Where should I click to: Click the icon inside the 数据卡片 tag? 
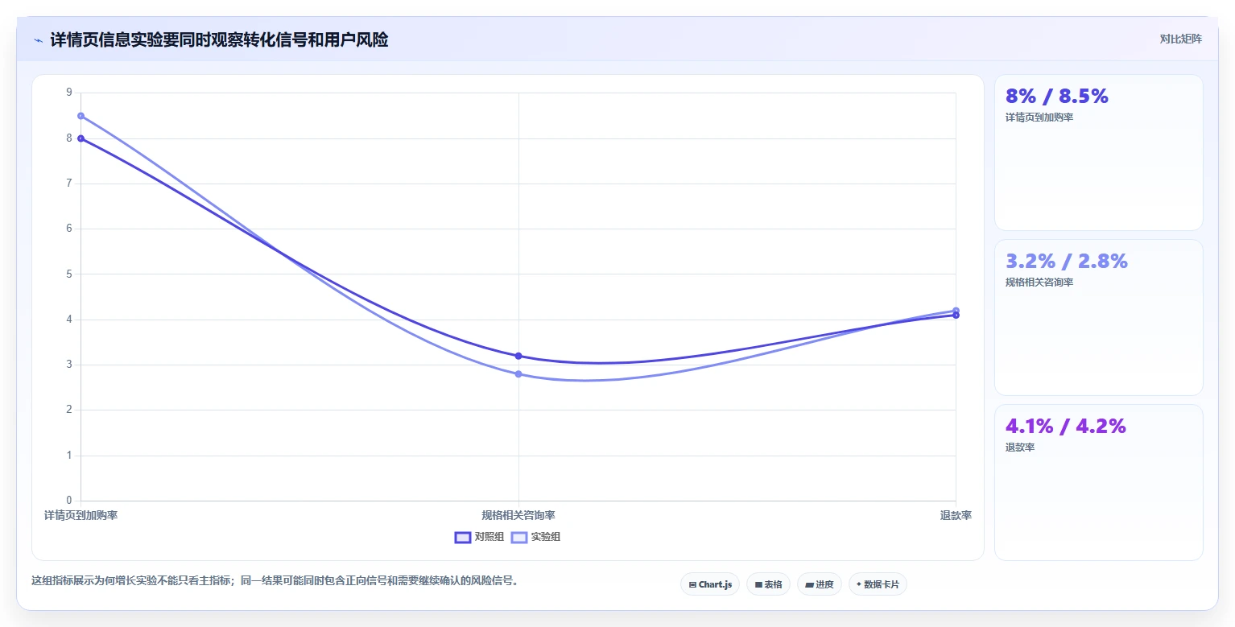pos(859,584)
